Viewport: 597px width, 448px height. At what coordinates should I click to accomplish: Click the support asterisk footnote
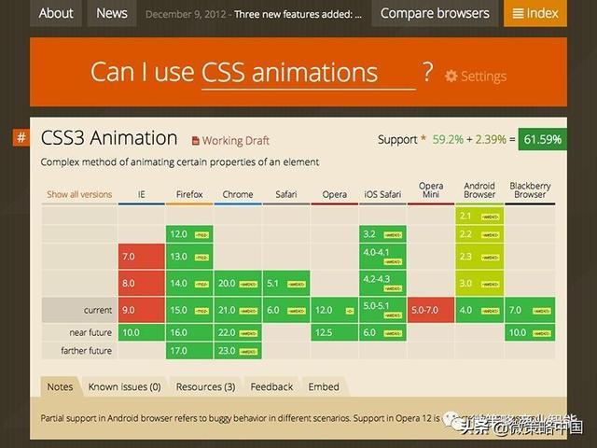click(423, 138)
